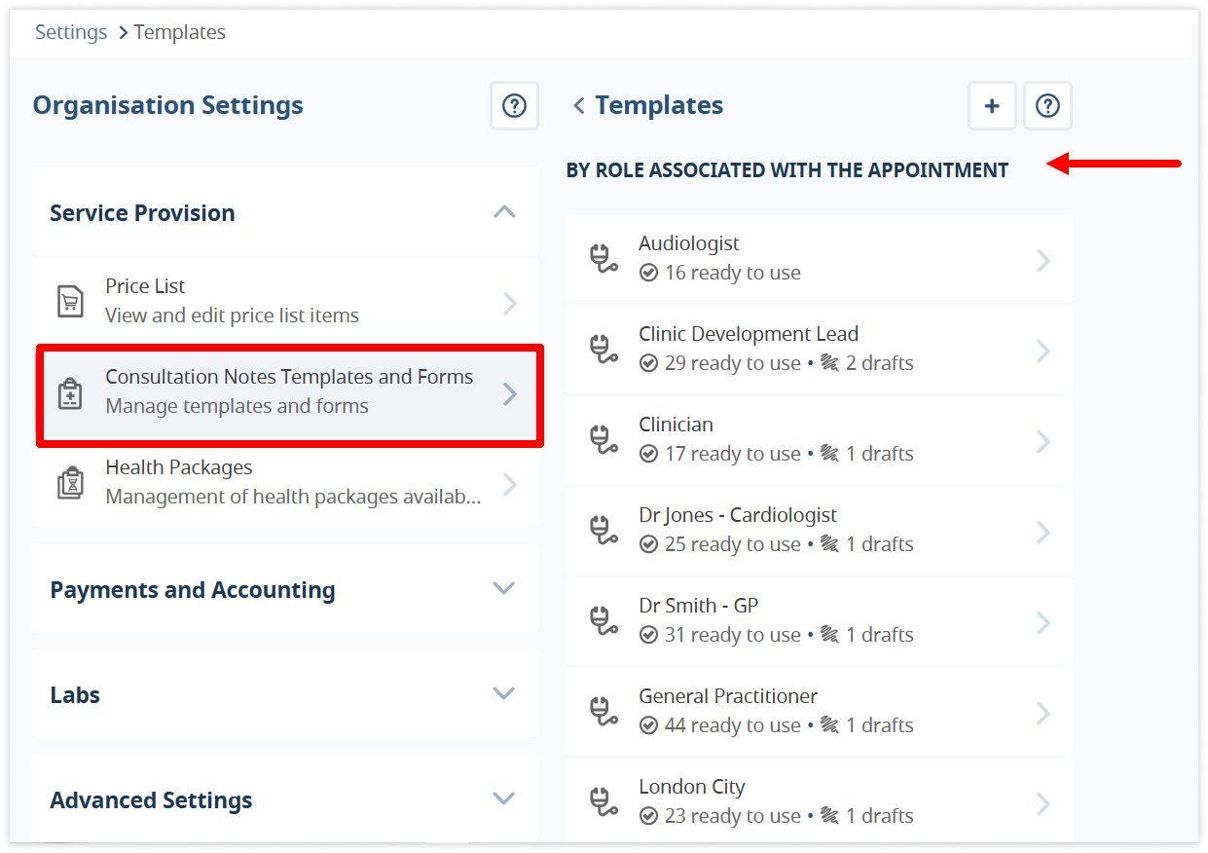Click the checkmark icon beside 16 ready to use
The image size is (1208, 853).
(x=649, y=273)
